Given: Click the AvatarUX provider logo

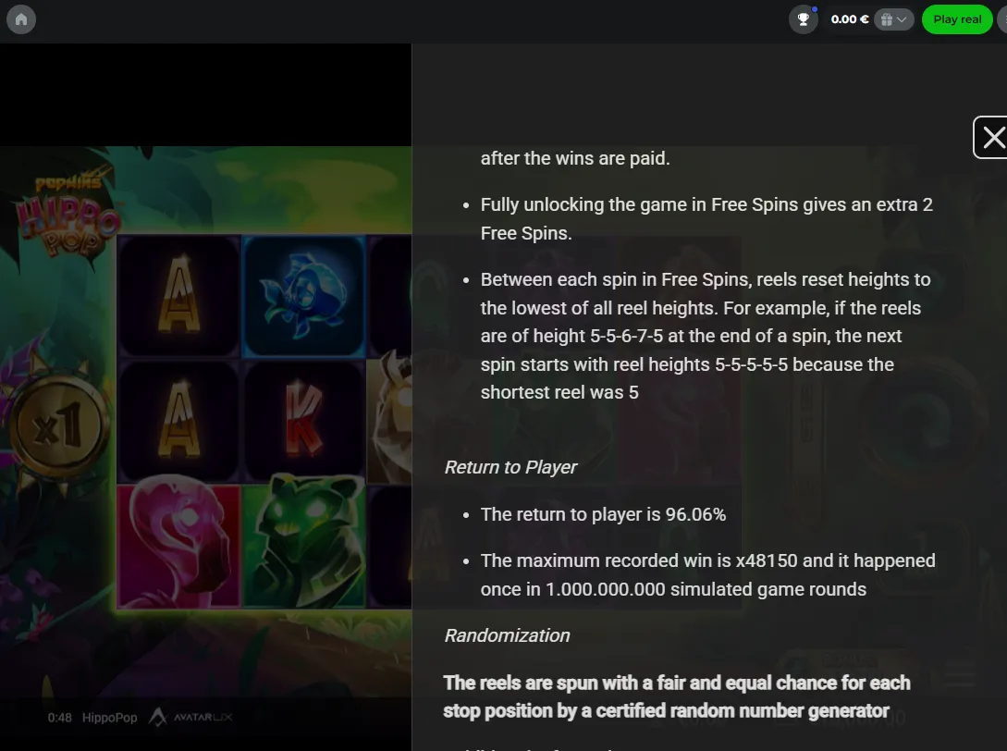Looking at the screenshot, I should coord(190,717).
